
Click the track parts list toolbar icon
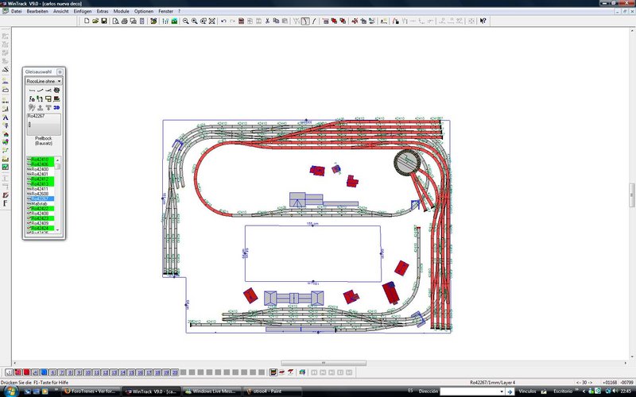click(x=142, y=21)
